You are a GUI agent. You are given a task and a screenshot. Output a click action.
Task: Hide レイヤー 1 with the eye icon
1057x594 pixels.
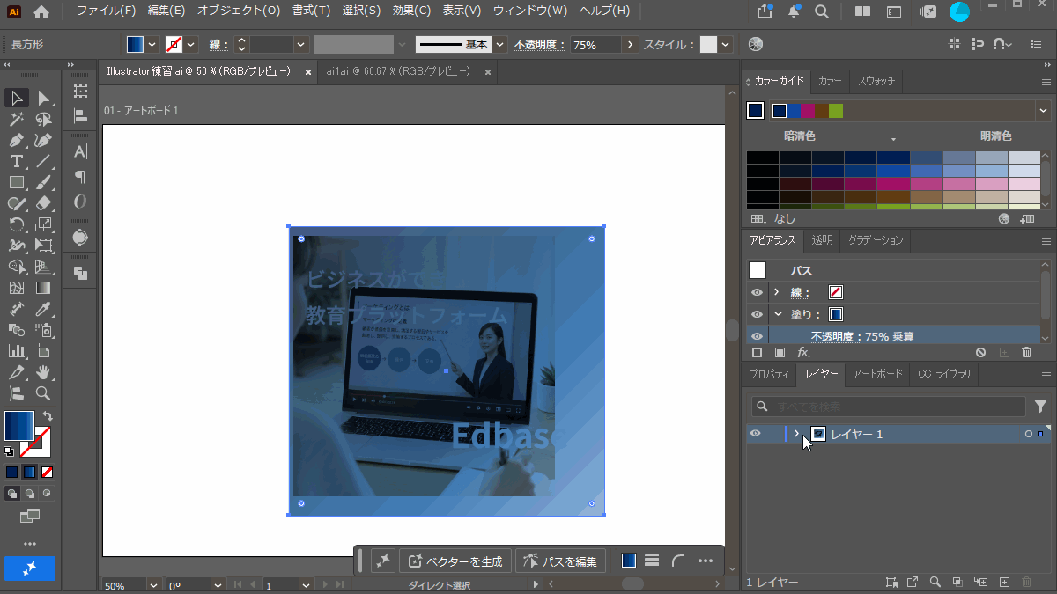pyautogui.click(x=755, y=434)
